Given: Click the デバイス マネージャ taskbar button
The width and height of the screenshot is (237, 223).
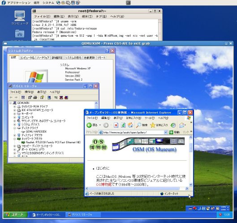Looking at the screenshot, I should tap(83, 214).
